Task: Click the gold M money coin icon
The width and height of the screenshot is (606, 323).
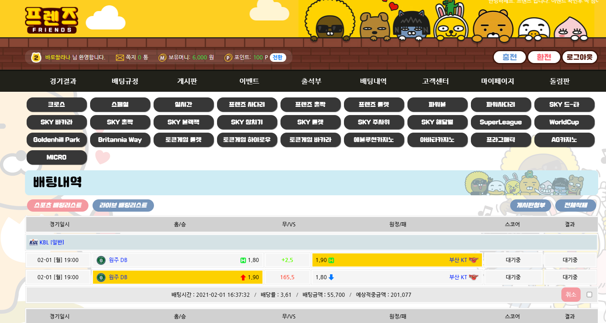Action: (x=163, y=58)
